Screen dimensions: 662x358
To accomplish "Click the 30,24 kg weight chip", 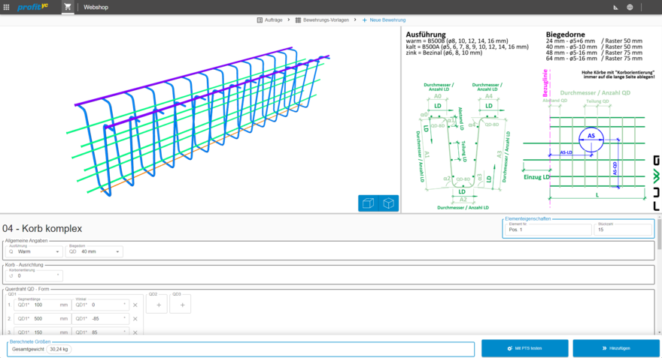I will tap(59, 349).
